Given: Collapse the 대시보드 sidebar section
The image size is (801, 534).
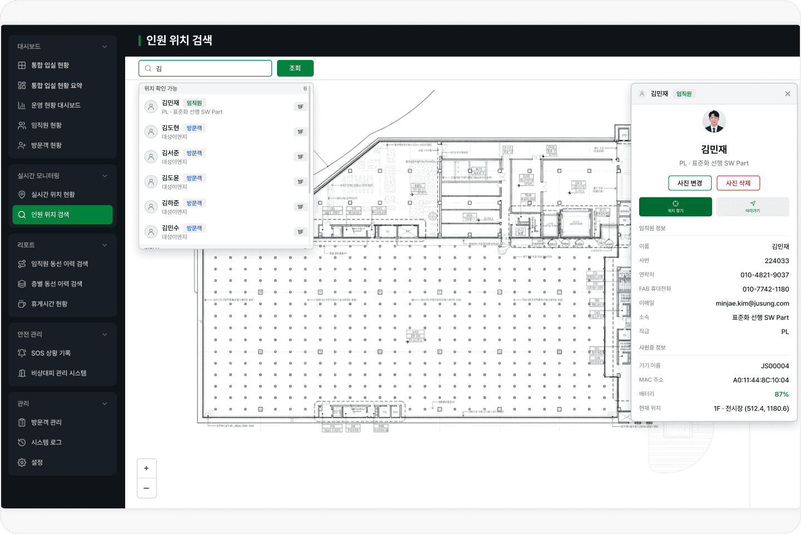Looking at the screenshot, I should (x=105, y=47).
